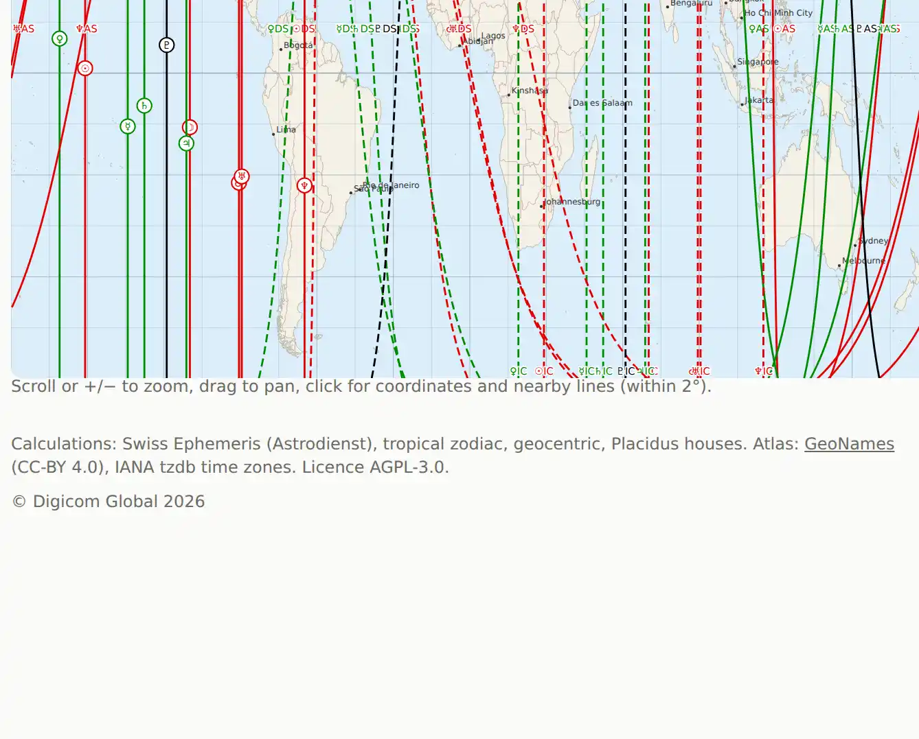This screenshot has height=739, width=919.
Task: Click the '© Digicom Global 2026' footer text
Action: point(109,502)
